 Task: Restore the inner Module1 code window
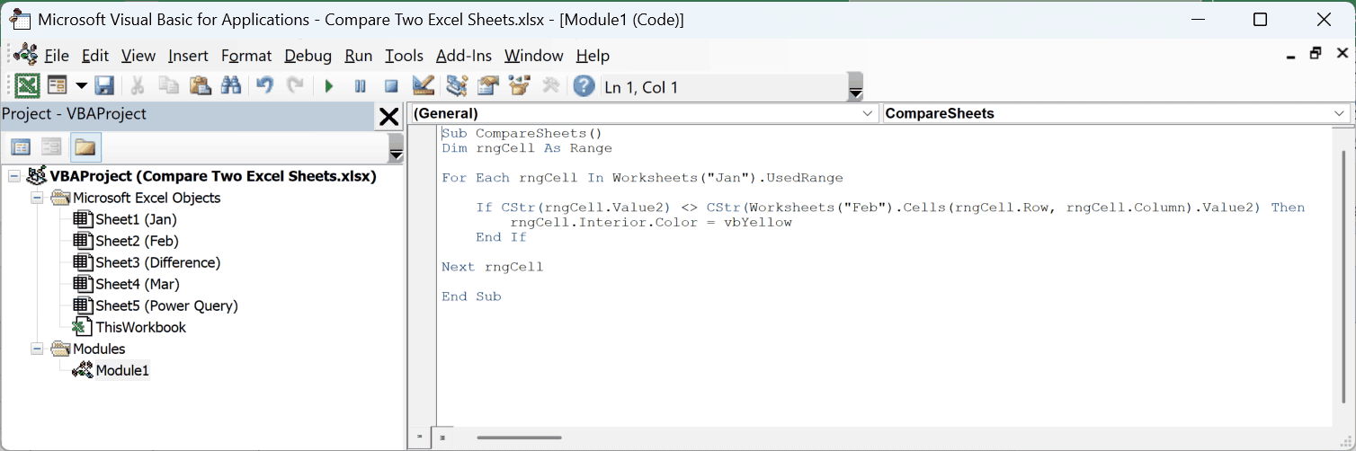tap(1316, 53)
